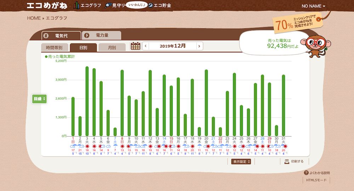This screenshot has width=354, height=191.
Task: Click the HOME breadcrumb link
Action: click(x=34, y=18)
